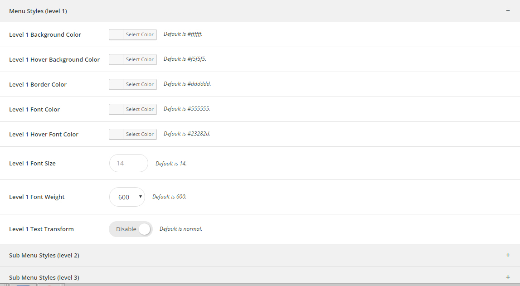Click the 'Default is #23282d.' hint text
The image size is (520, 286).
(187, 134)
